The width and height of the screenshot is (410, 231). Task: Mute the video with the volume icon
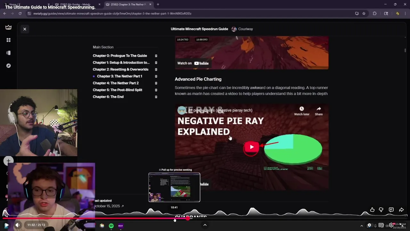(18, 225)
